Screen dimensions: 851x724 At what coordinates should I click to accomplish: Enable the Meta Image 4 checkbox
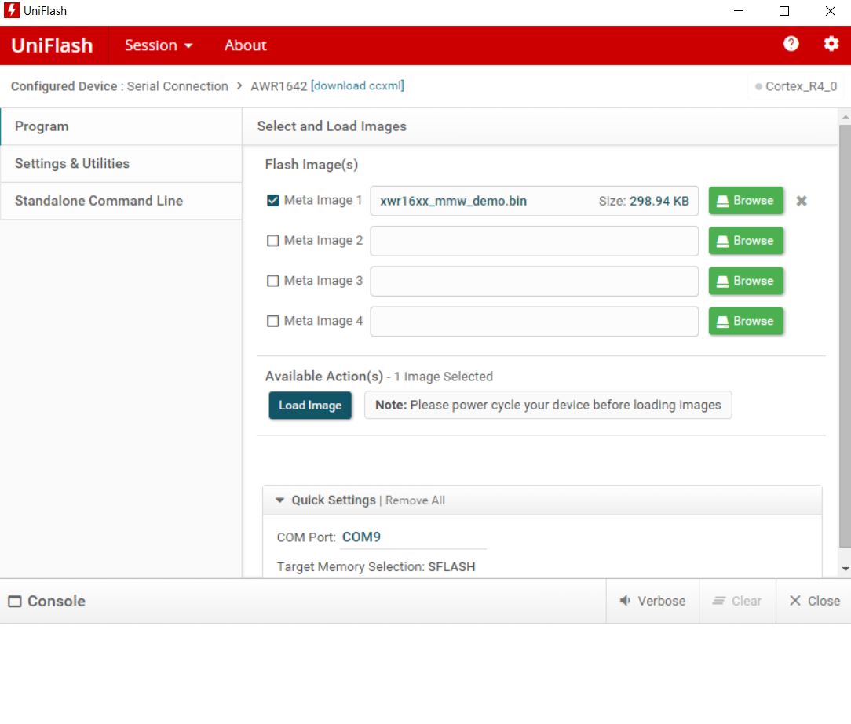coord(273,321)
